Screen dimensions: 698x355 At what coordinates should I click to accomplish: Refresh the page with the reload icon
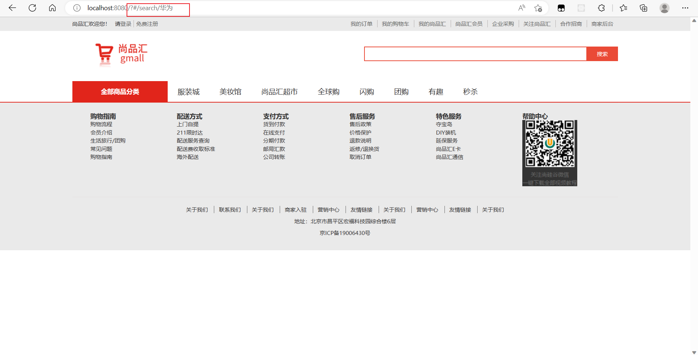32,8
